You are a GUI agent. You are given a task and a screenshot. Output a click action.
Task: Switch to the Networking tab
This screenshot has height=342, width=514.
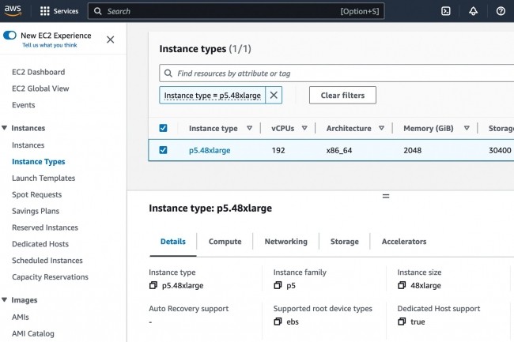285,242
